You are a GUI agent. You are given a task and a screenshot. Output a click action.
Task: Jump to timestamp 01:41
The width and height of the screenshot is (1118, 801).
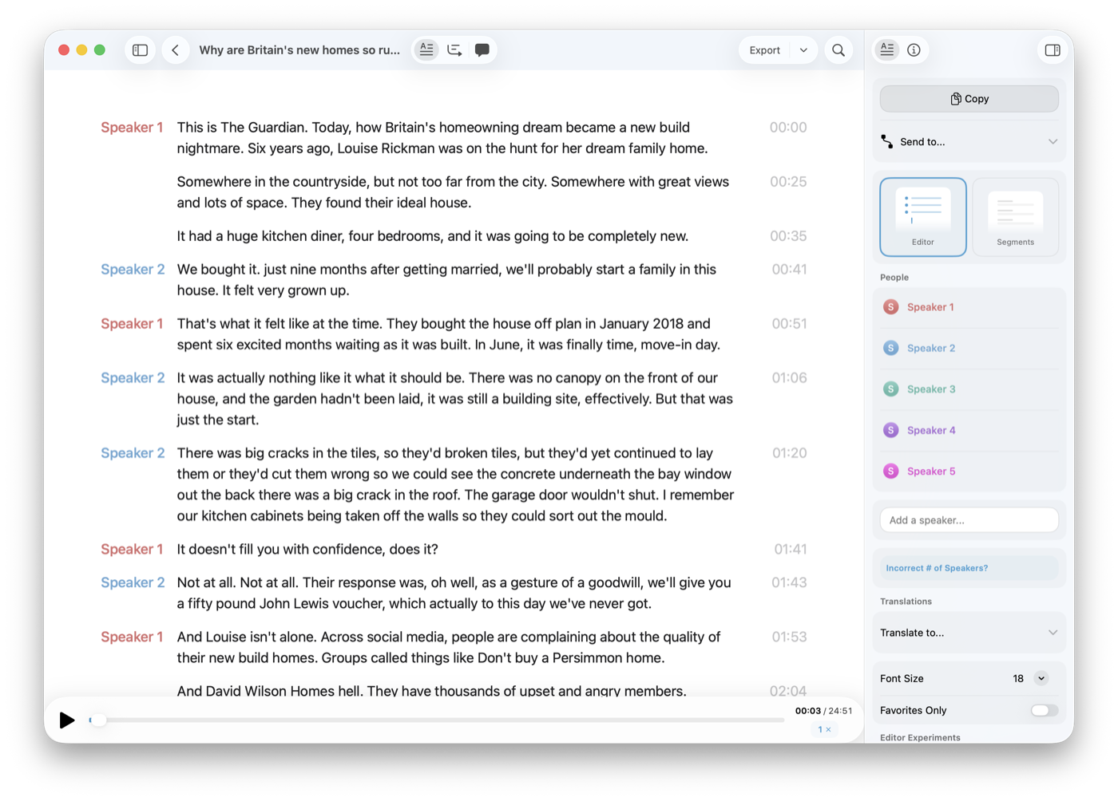(791, 550)
